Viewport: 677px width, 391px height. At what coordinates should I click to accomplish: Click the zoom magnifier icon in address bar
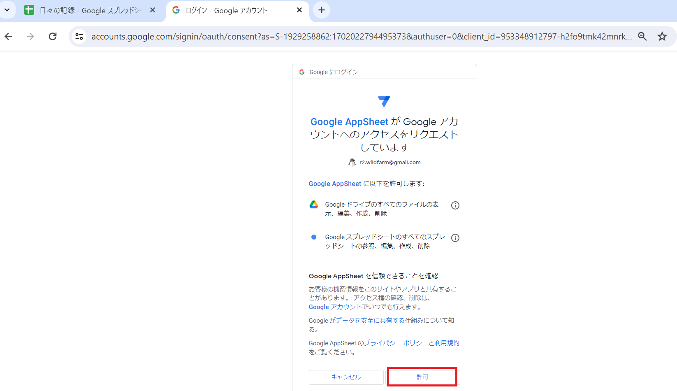pos(642,37)
